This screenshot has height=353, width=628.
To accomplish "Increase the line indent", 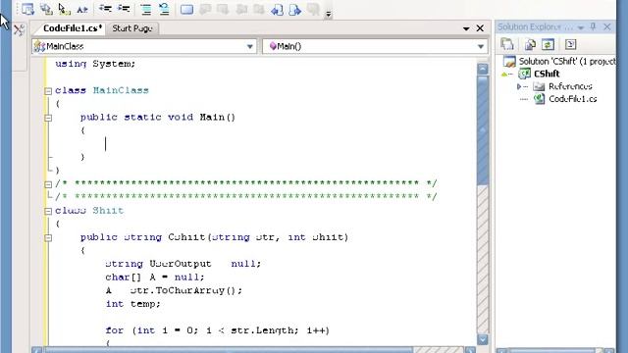I will click(124, 9).
